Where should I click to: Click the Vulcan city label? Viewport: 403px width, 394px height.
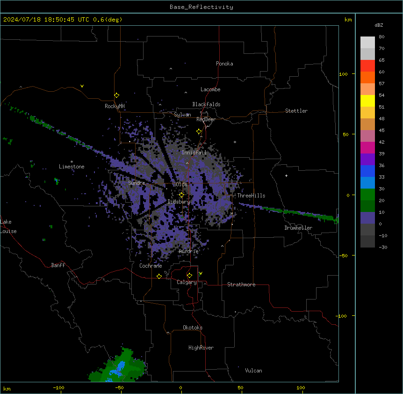pyautogui.click(x=253, y=370)
